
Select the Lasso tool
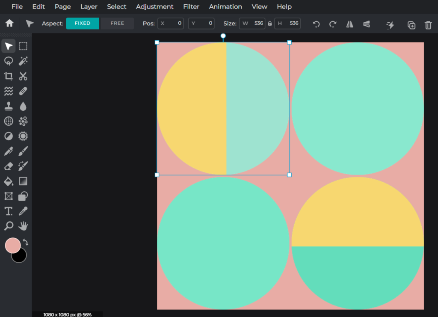8,61
